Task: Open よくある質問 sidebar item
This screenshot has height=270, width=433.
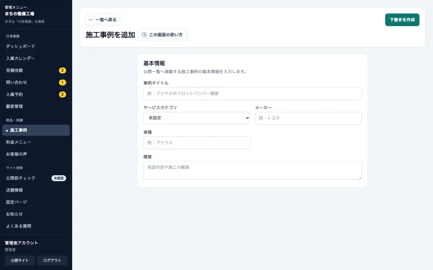Action: click(36, 226)
